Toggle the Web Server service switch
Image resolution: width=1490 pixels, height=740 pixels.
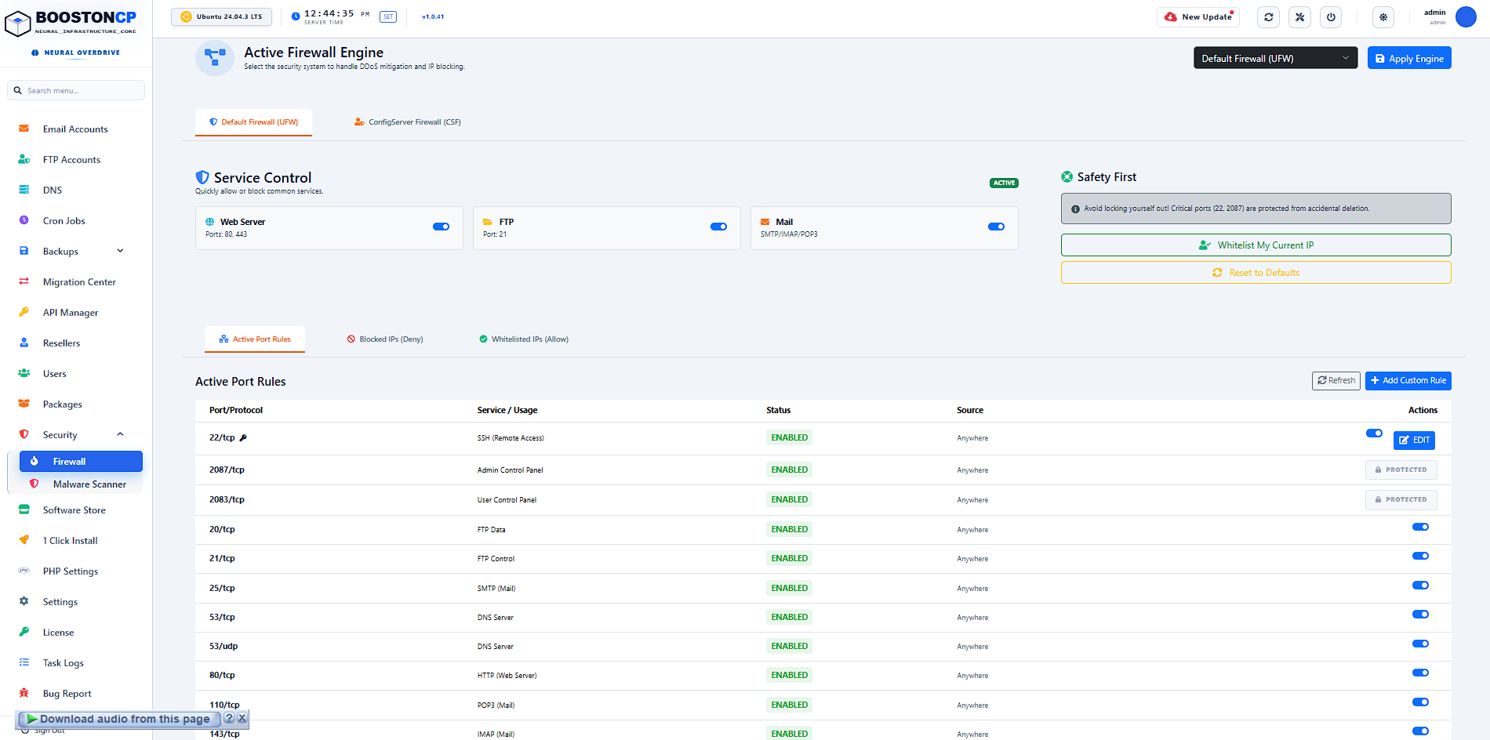442,227
